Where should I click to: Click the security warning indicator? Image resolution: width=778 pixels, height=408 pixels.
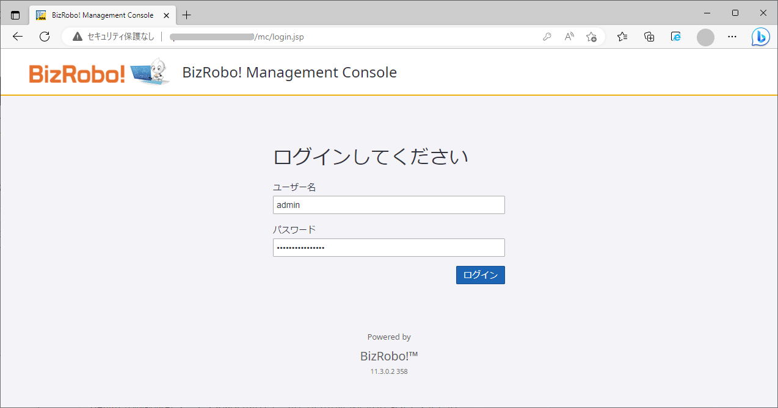click(113, 37)
